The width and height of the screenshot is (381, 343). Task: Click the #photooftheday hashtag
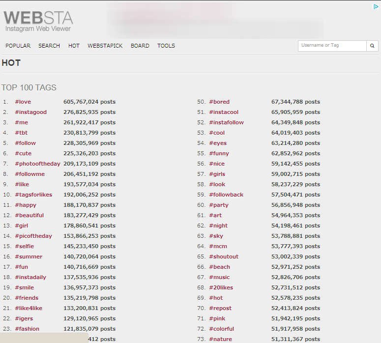pyautogui.click(x=37, y=164)
